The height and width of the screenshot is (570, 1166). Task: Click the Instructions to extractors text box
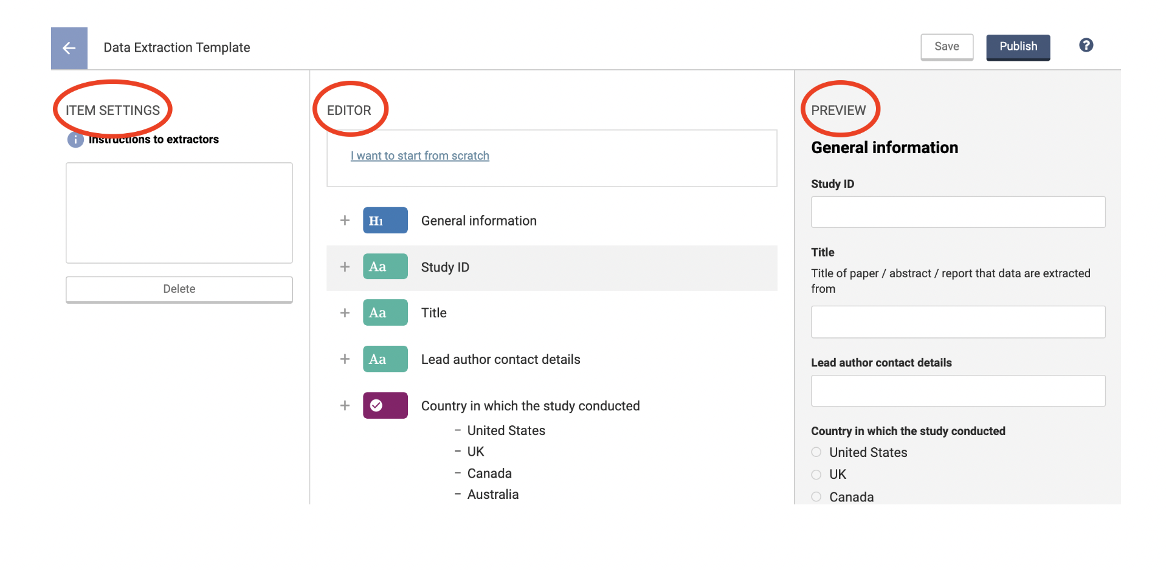click(179, 213)
